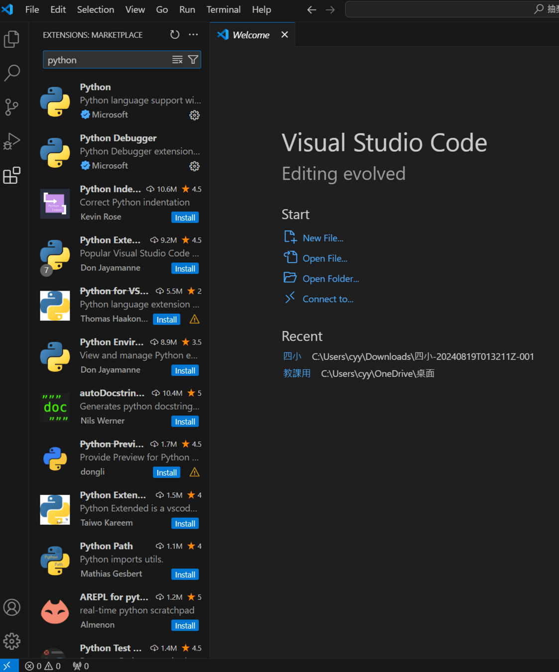The height and width of the screenshot is (672, 559).
Task: Click the Open File link
Action: coord(325,258)
